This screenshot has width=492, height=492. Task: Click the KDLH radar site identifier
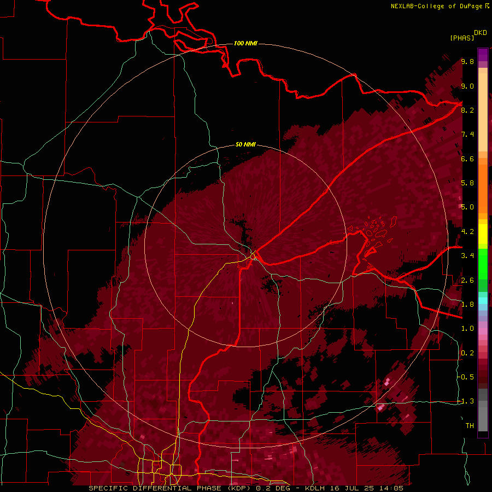coord(316,488)
